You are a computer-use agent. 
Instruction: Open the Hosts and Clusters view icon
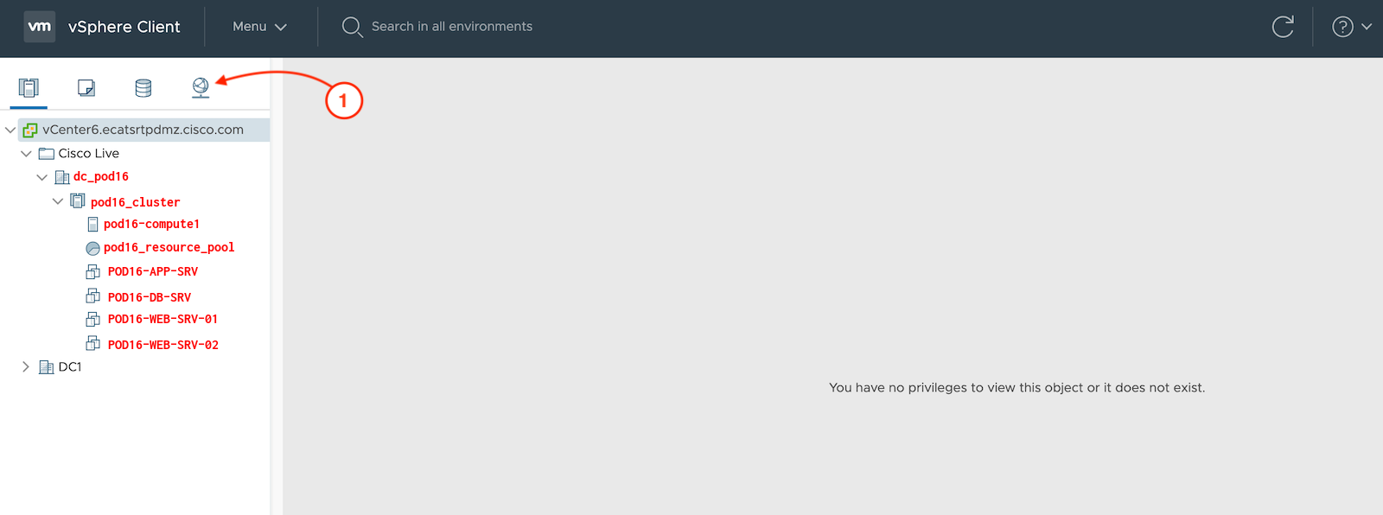pos(29,88)
